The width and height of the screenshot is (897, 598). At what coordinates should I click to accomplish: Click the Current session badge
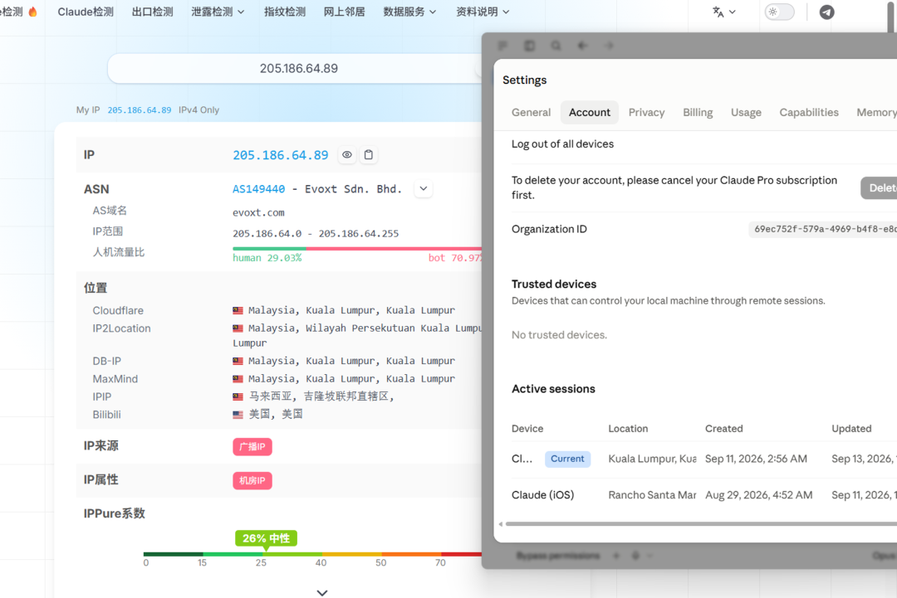pos(567,459)
